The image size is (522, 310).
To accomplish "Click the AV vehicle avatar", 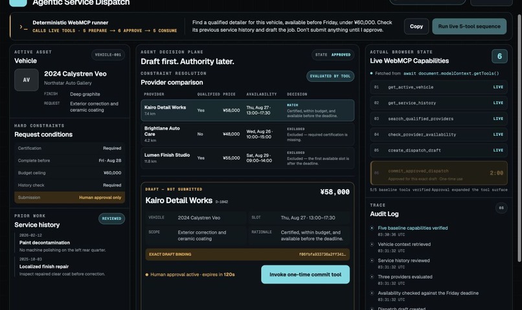I will 27,80.
